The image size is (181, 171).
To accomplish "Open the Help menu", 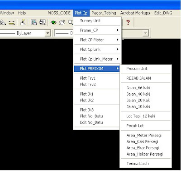I will point(22,13).
